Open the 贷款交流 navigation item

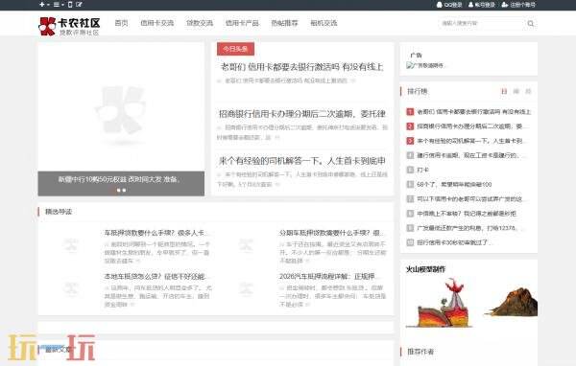(x=200, y=23)
